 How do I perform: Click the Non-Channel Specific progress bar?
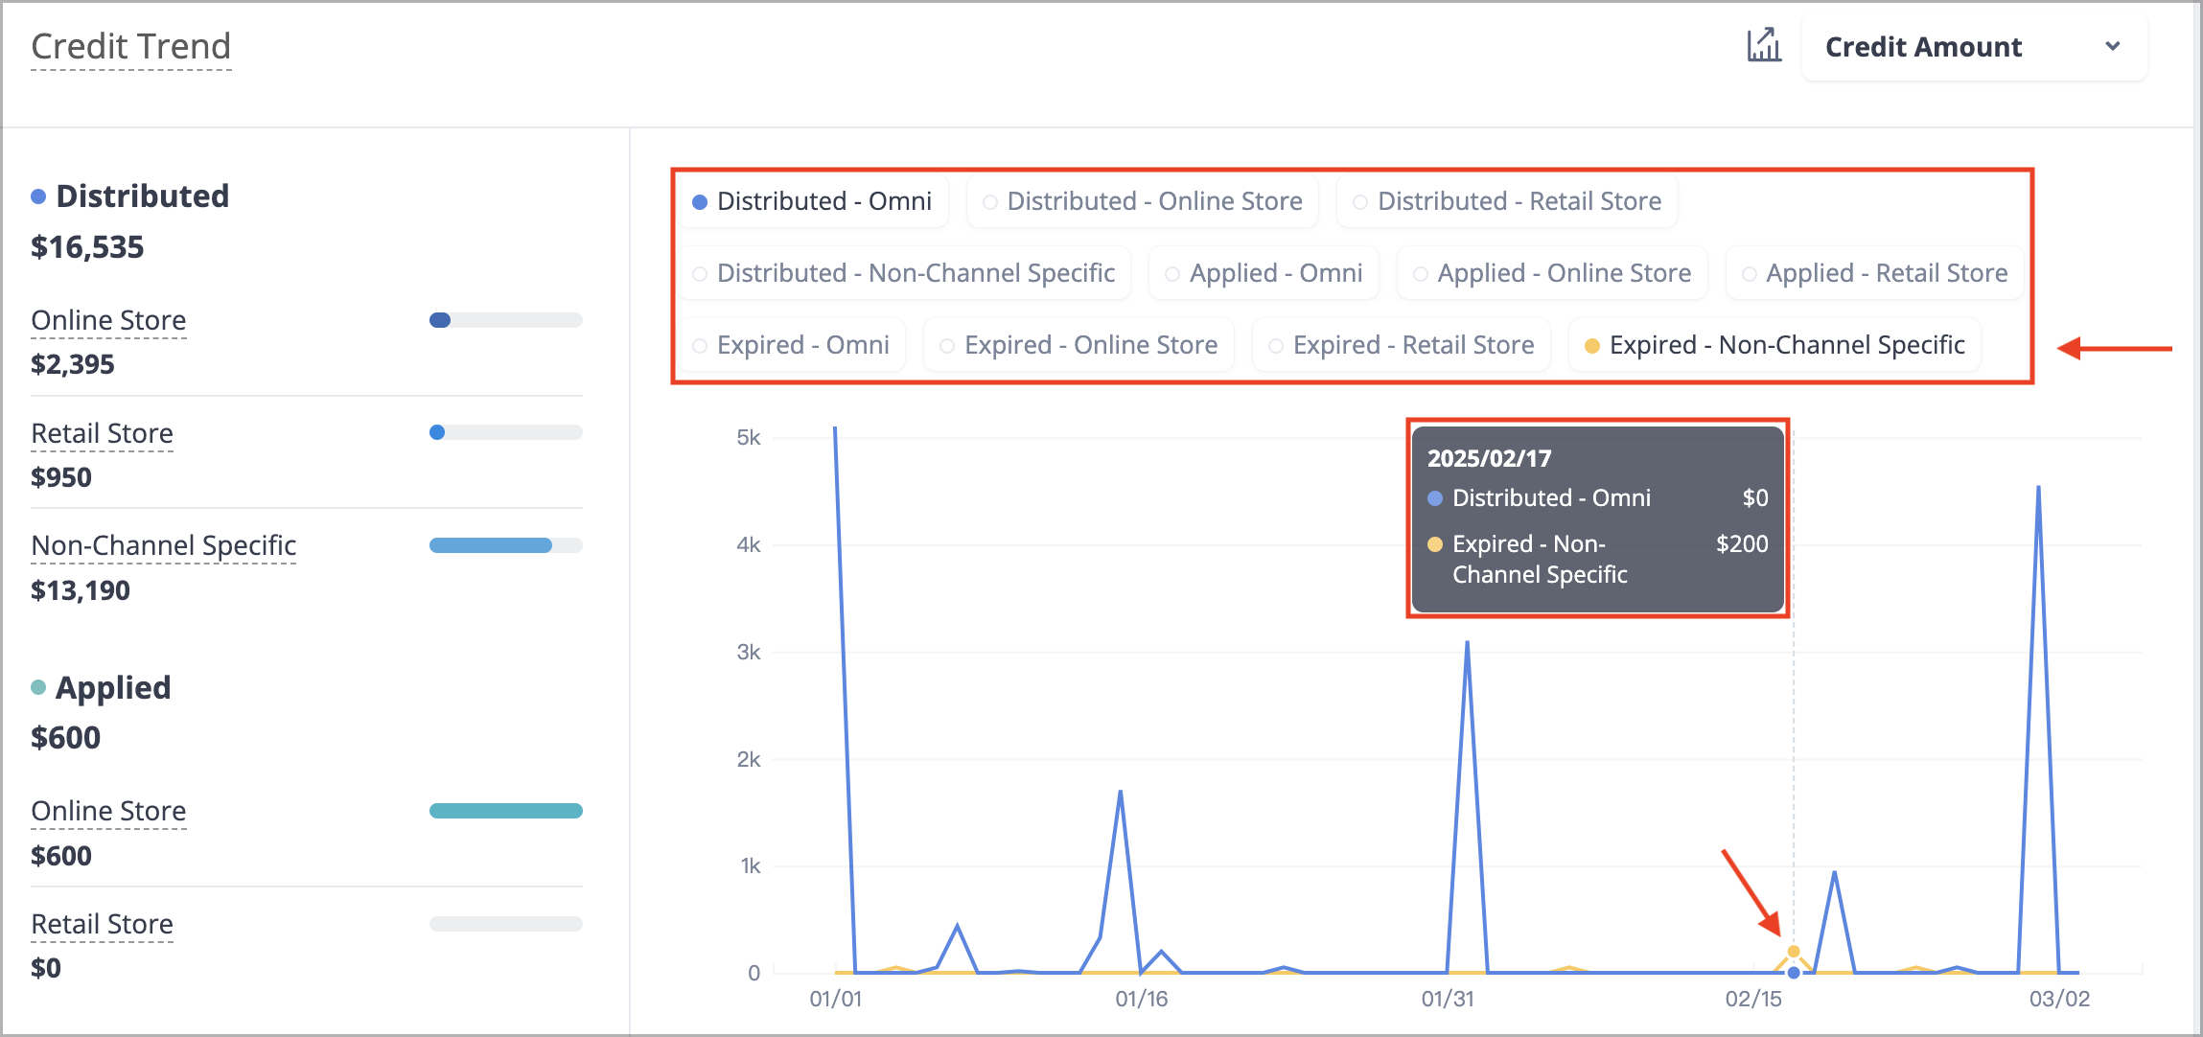506,545
